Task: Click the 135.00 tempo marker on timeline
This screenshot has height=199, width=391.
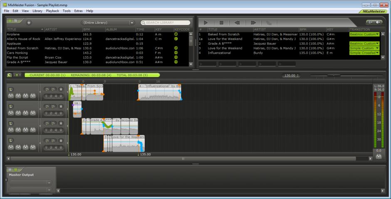Action: tap(144, 154)
